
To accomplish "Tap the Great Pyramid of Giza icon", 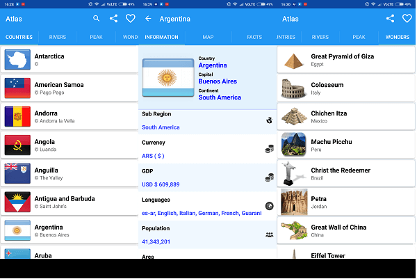I will (294, 61).
